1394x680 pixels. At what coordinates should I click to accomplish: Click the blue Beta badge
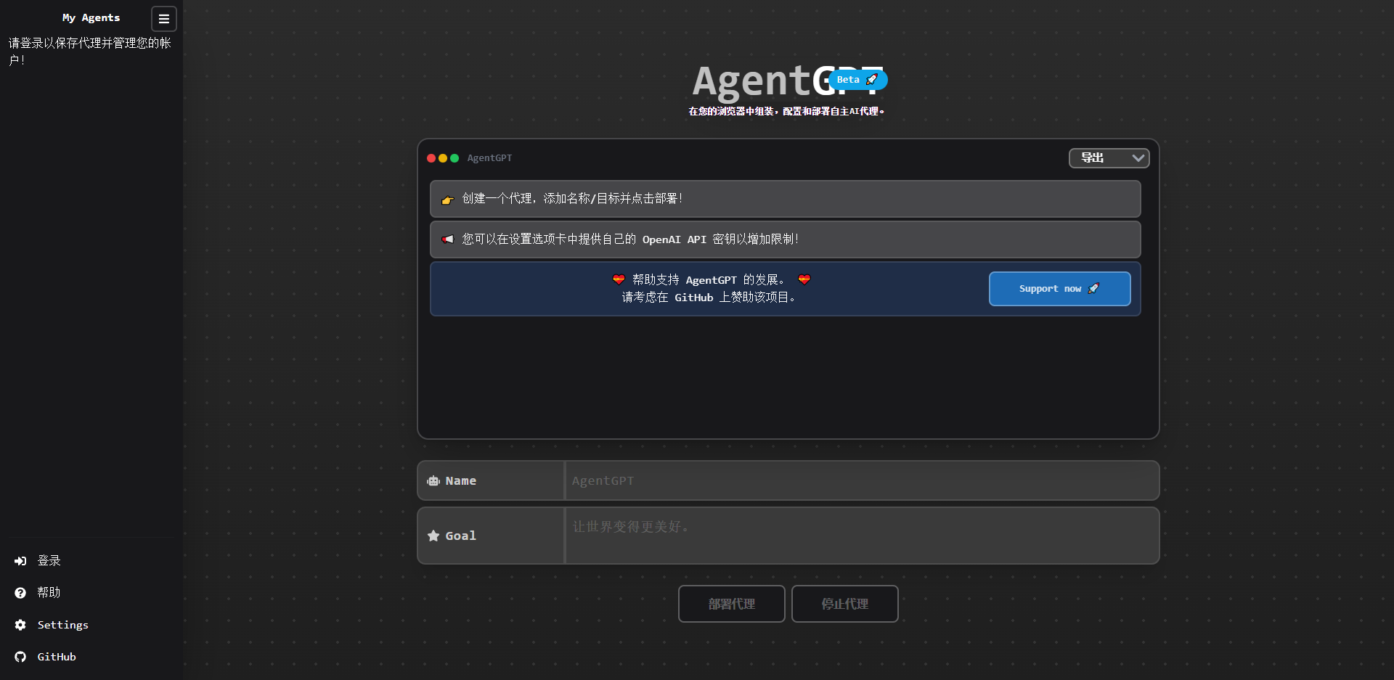pyautogui.click(x=859, y=80)
